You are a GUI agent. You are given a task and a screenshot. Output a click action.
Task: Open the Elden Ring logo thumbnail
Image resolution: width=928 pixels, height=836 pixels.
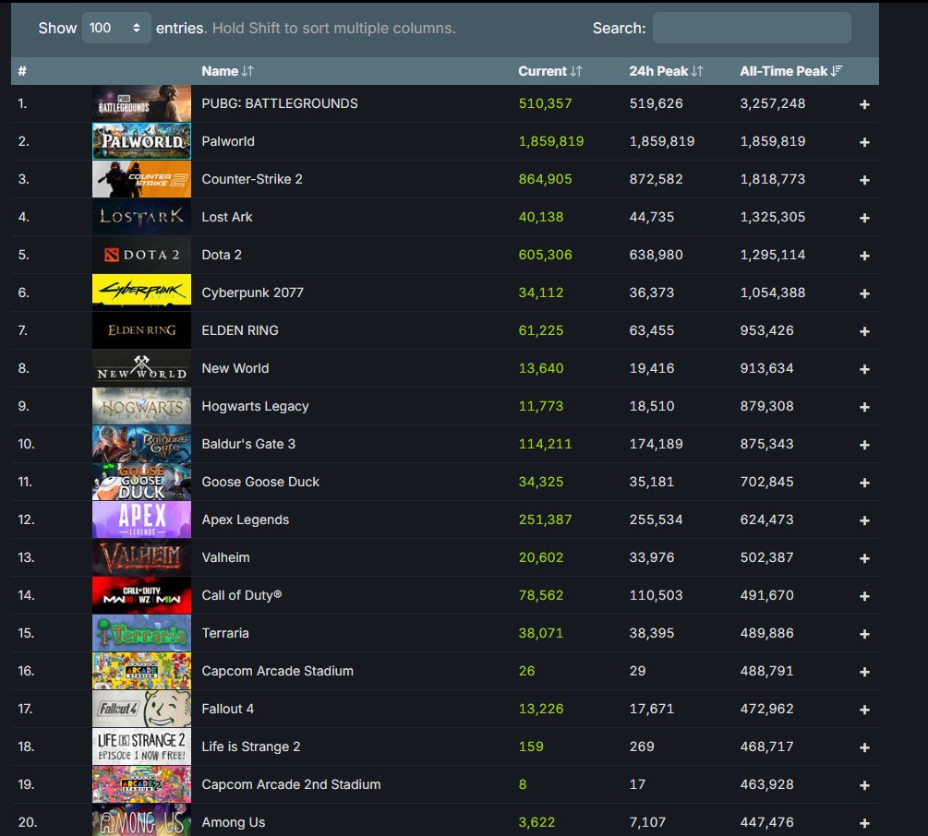[141, 330]
